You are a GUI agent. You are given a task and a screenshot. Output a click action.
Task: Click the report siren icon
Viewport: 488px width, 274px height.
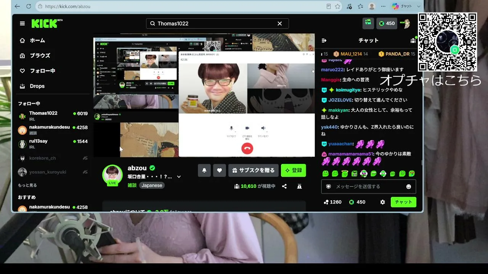pos(299,186)
